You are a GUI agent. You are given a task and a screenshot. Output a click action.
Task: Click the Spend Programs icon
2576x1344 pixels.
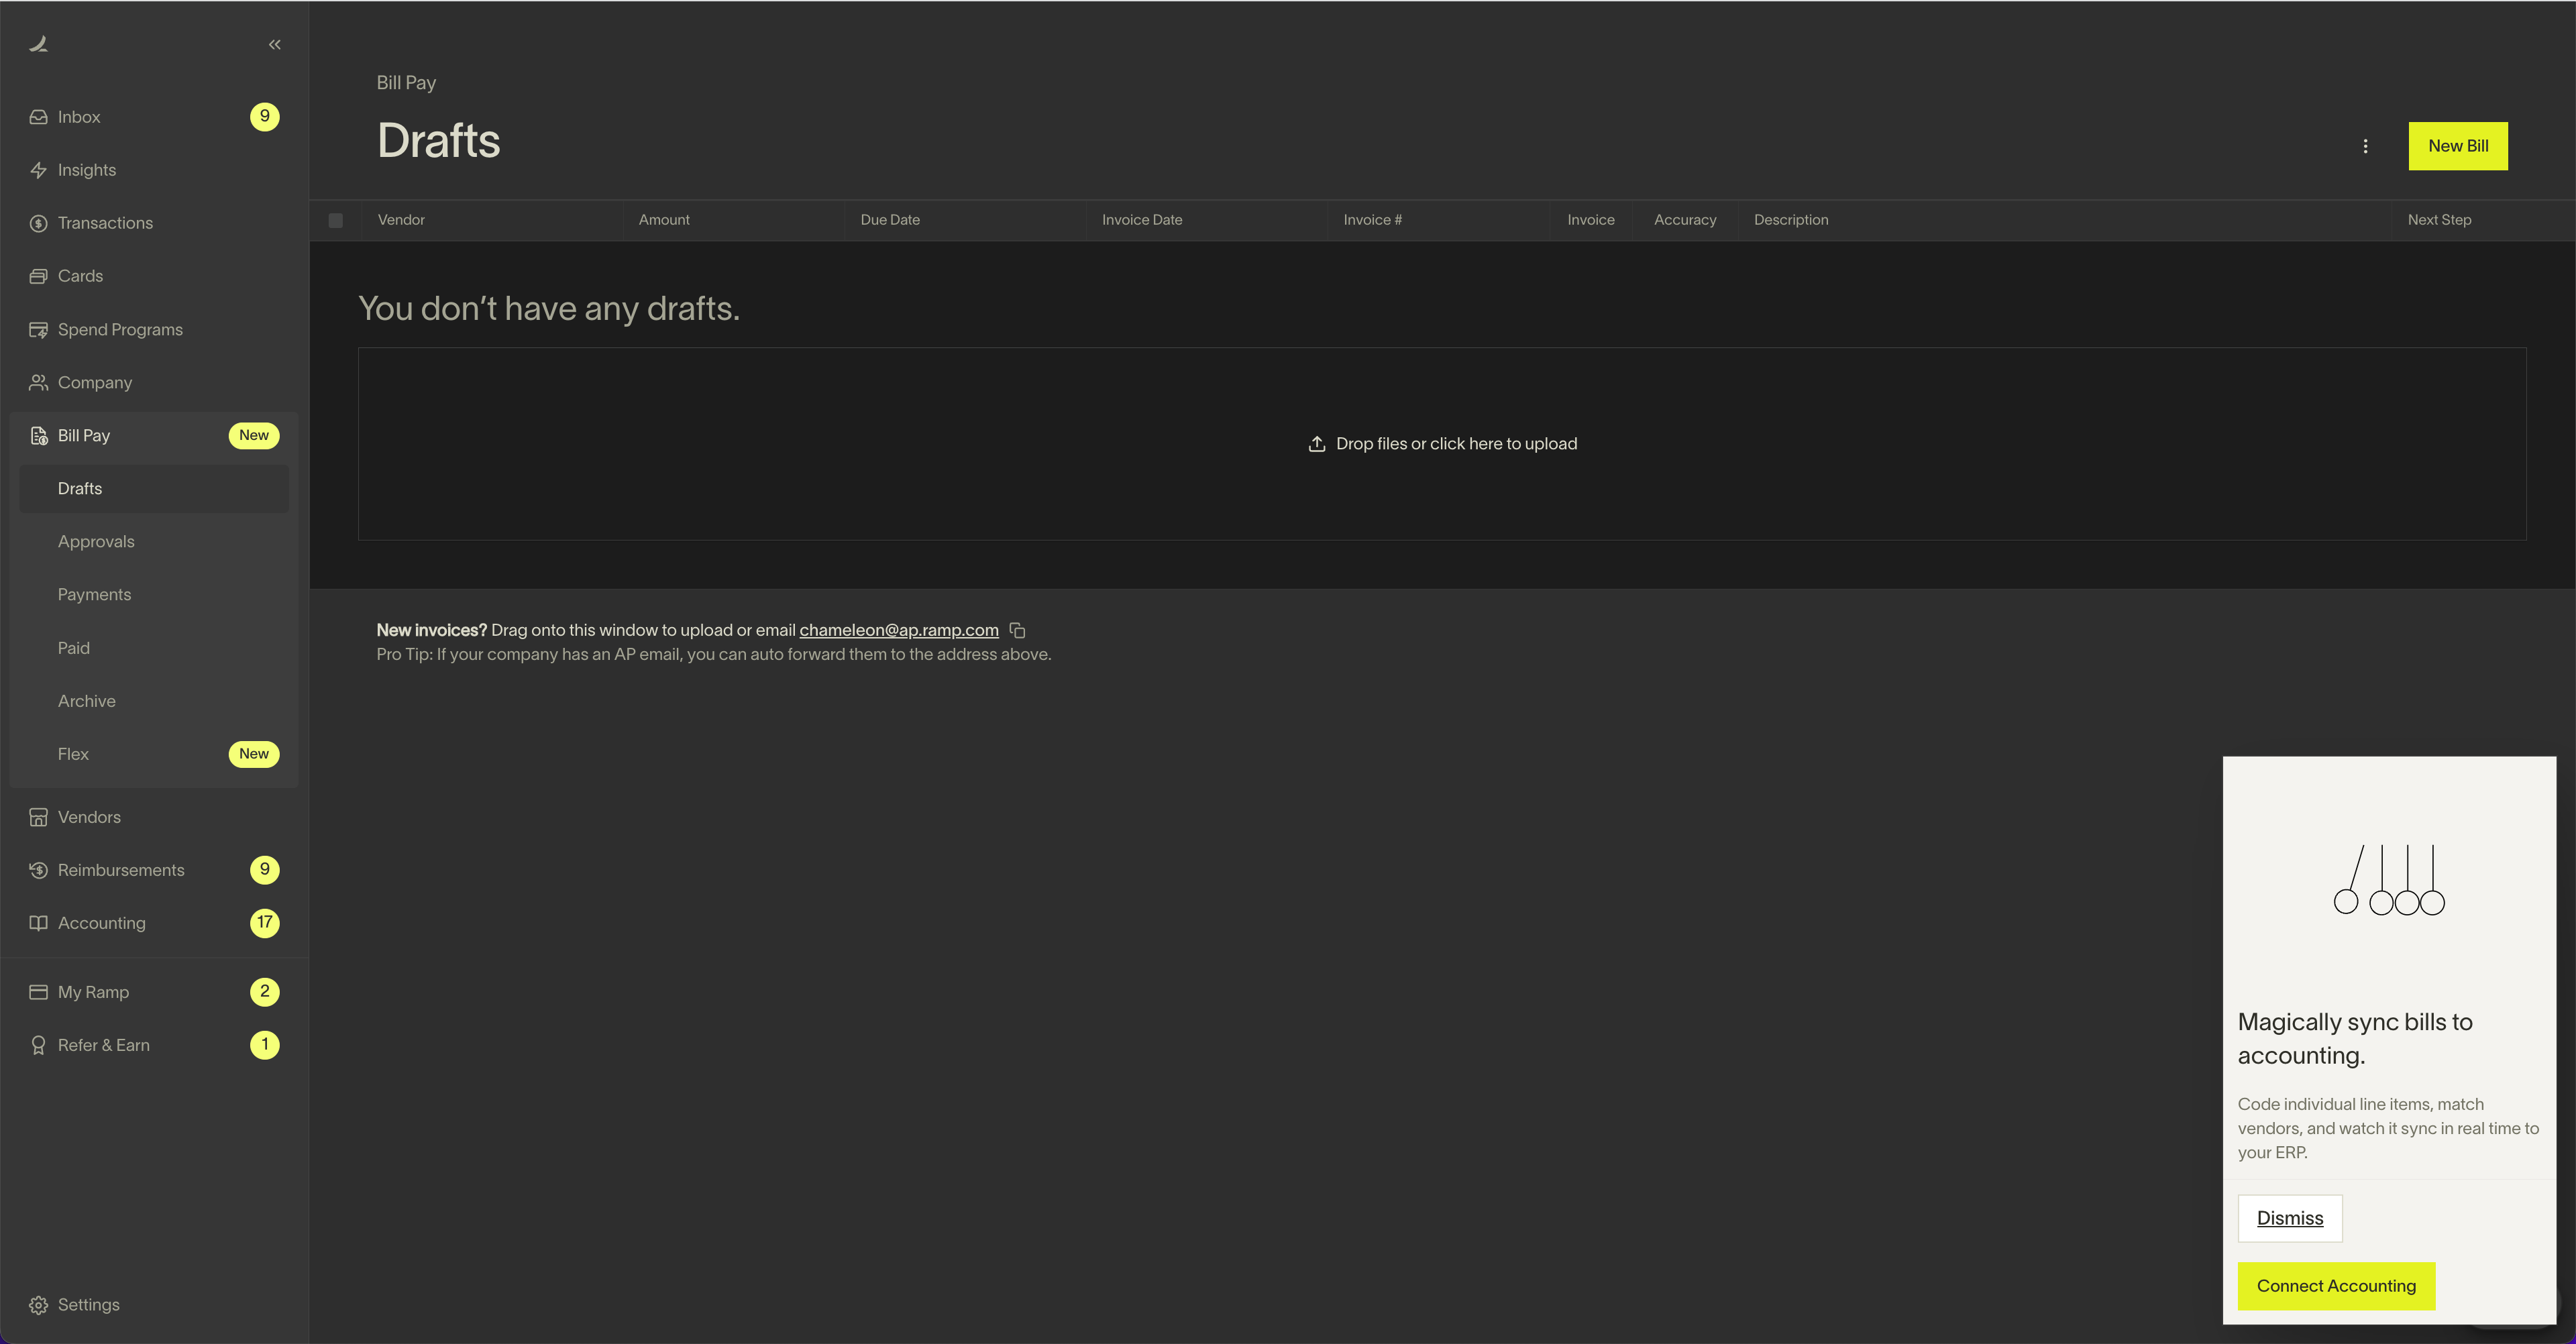pyautogui.click(x=38, y=330)
